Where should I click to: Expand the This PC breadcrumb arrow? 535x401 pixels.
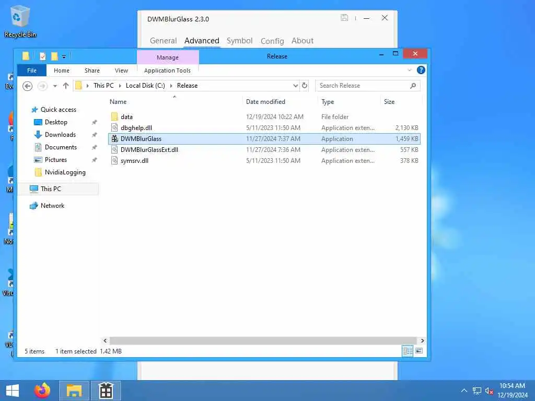120,86
